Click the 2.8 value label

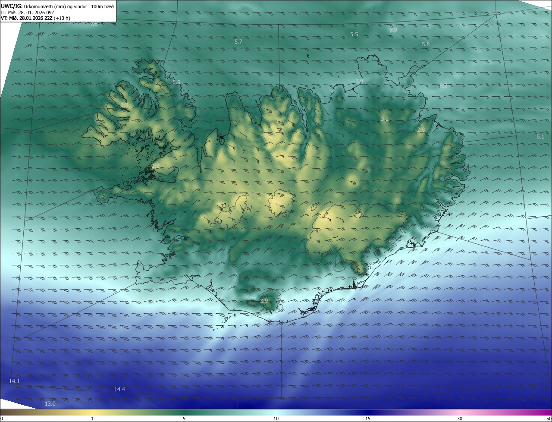(x=421, y=130)
